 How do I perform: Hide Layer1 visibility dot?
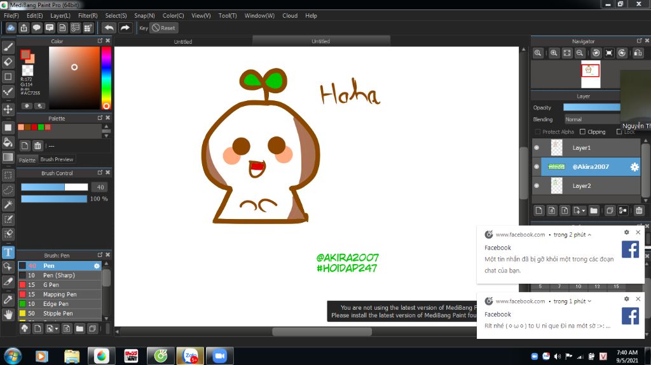(x=537, y=148)
